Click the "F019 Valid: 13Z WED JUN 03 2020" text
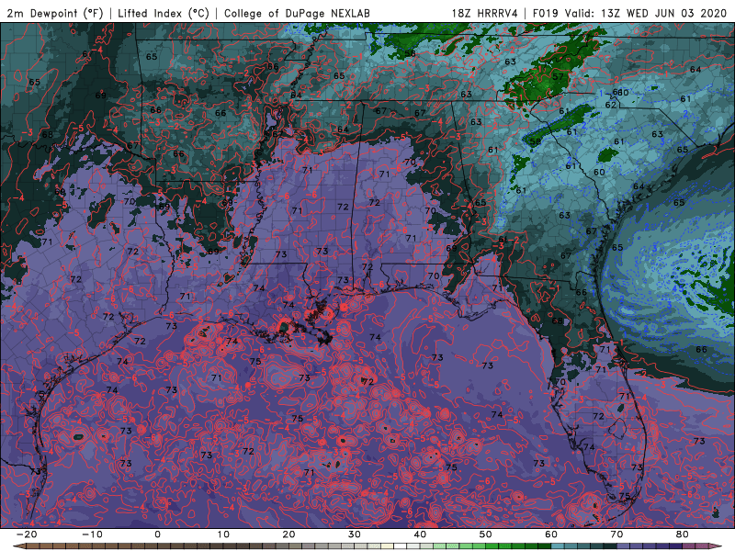The height and width of the screenshot is (551, 735). (x=629, y=13)
